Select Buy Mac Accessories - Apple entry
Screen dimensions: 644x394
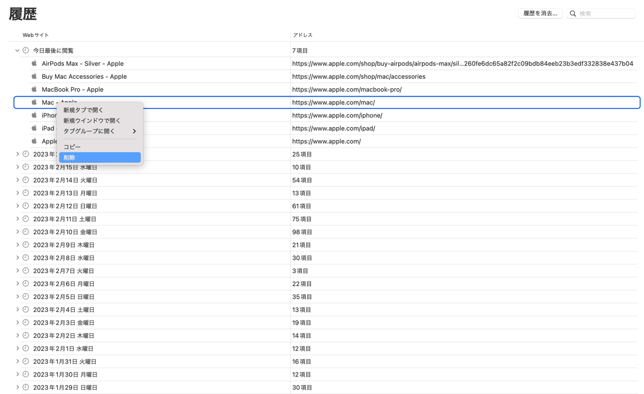point(84,76)
